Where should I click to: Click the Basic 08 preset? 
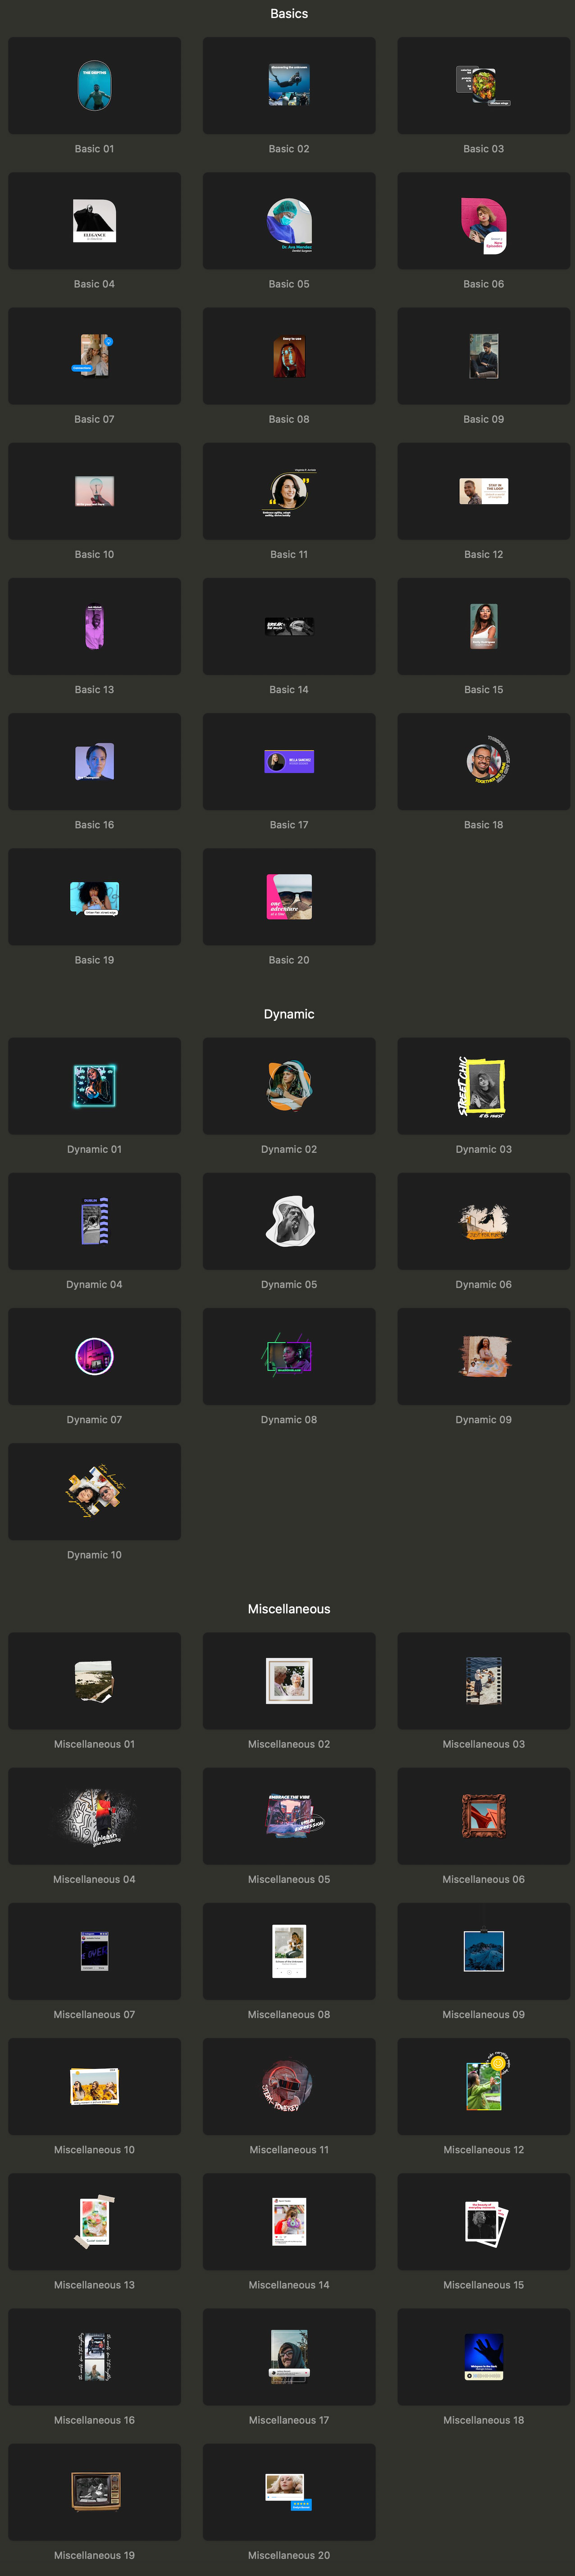point(289,356)
